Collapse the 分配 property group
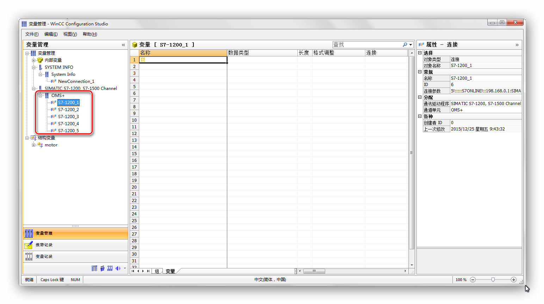The image size is (544, 304). (x=420, y=97)
